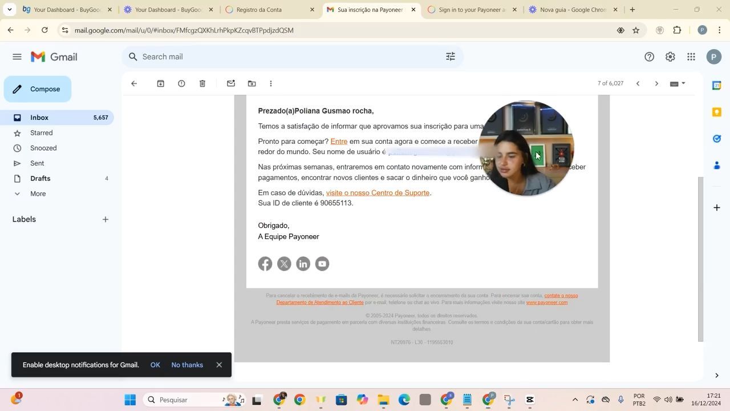Collapse side panel chevron at bottom right
This screenshot has width=730, height=411.
(x=717, y=376)
